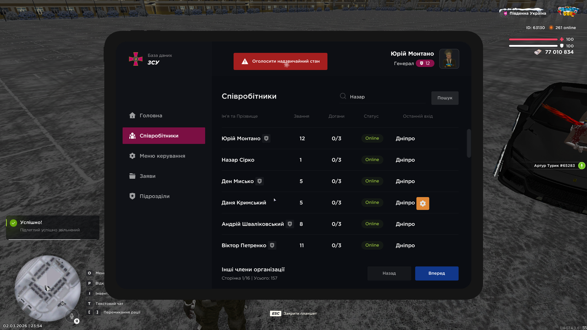The height and width of the screenshot is (330, 587).
Task: Click the minimap
Action: 48,288
